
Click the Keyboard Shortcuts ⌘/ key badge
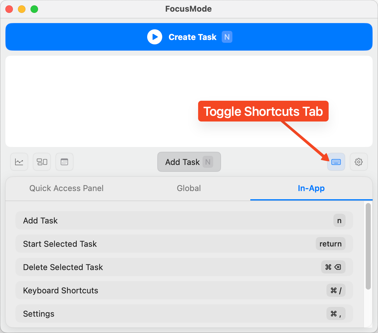(336, 291)
